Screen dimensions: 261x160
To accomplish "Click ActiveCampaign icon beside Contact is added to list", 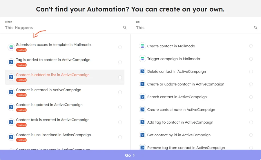I will coord(11,77).
